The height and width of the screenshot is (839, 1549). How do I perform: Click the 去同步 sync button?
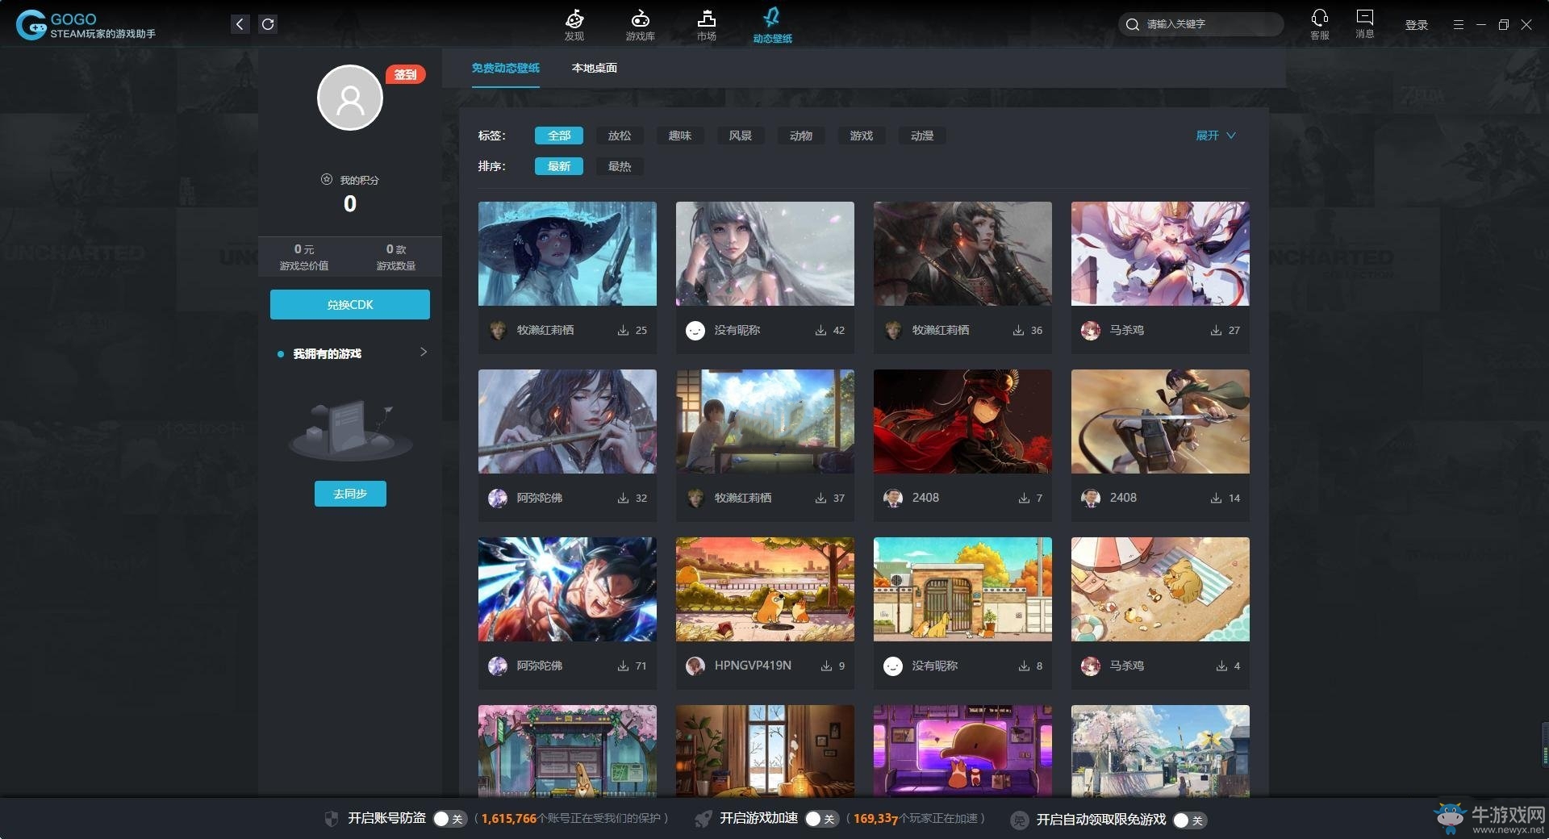[350, 494]
